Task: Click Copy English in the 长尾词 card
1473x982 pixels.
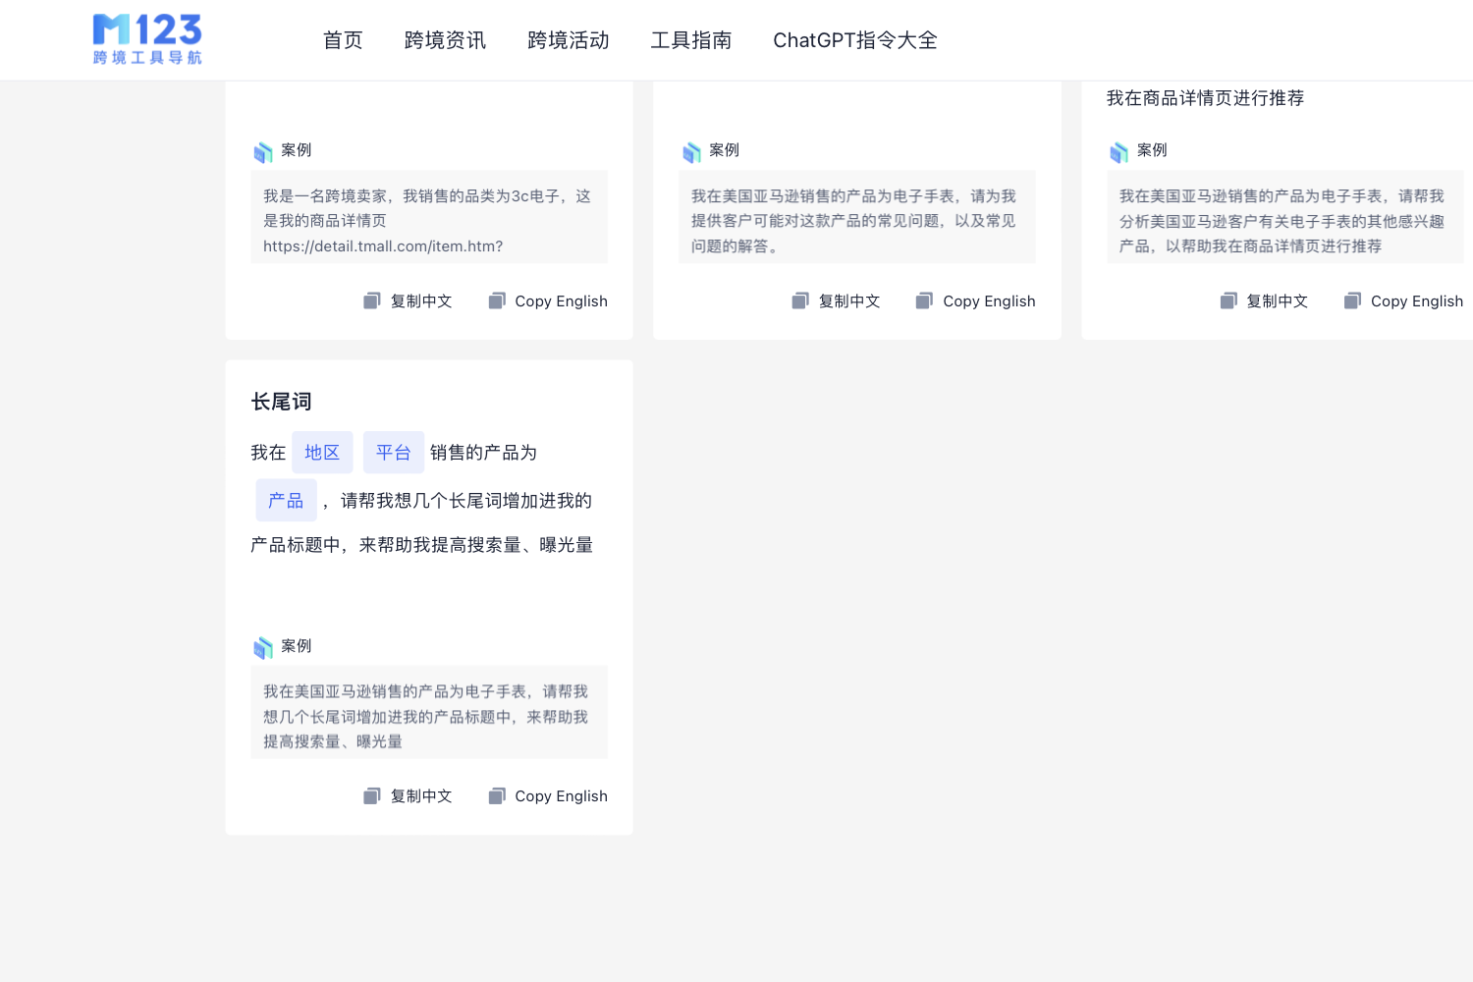Action: 561,795
